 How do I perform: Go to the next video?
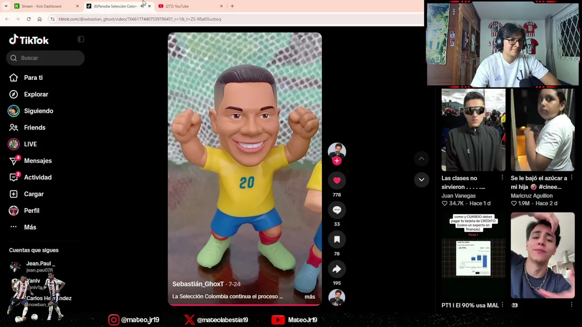421,180
